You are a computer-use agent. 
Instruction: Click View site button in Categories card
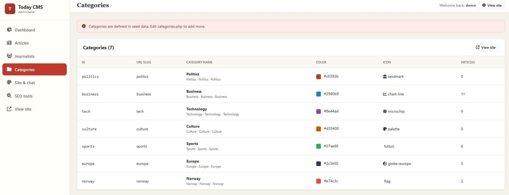click(486, 47)
